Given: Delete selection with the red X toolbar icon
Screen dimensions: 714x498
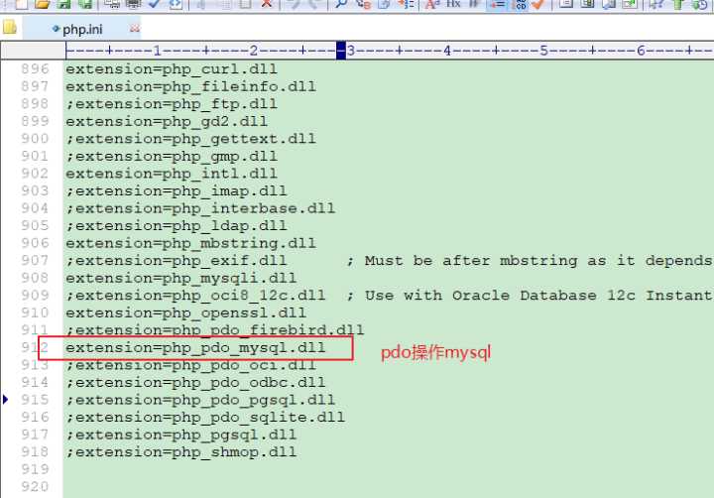Looking at the screenshot, I should pos(267,4).
